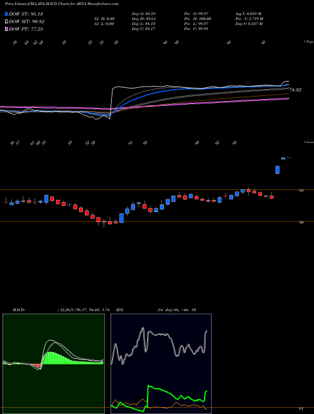Click the 74.32 EMA price label
The image size is (314, 414).
point(295,90)
